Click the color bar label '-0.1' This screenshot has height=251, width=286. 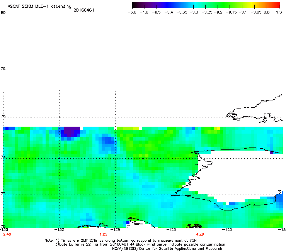coord(243,12)
